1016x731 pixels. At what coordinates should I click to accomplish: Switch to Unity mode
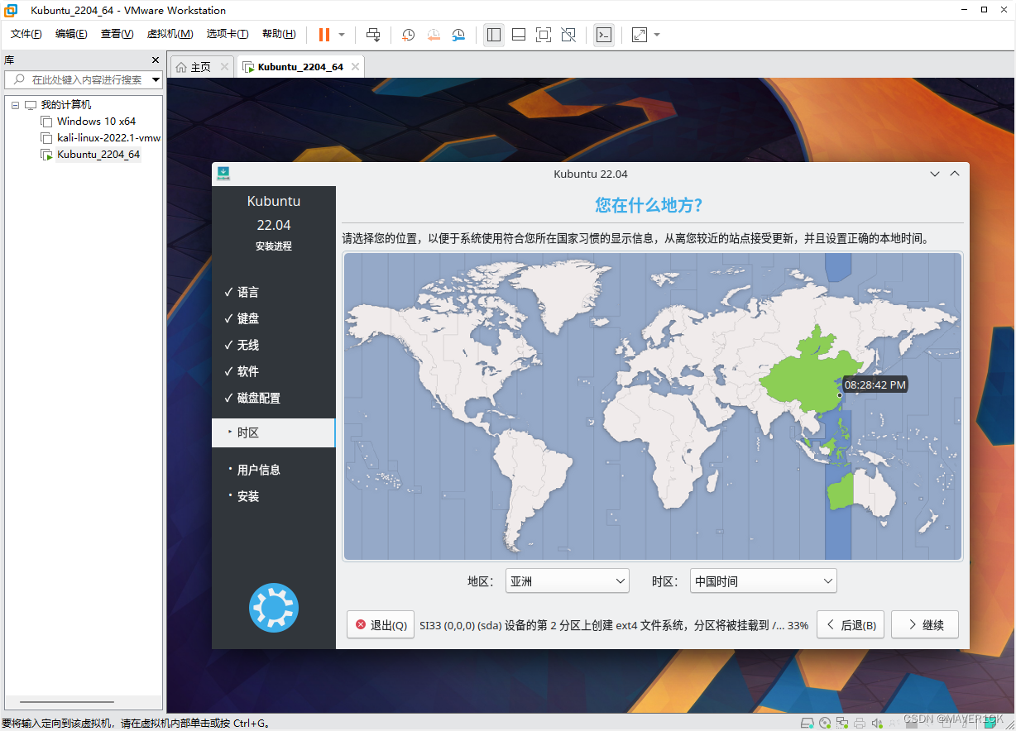pos(568,35)
